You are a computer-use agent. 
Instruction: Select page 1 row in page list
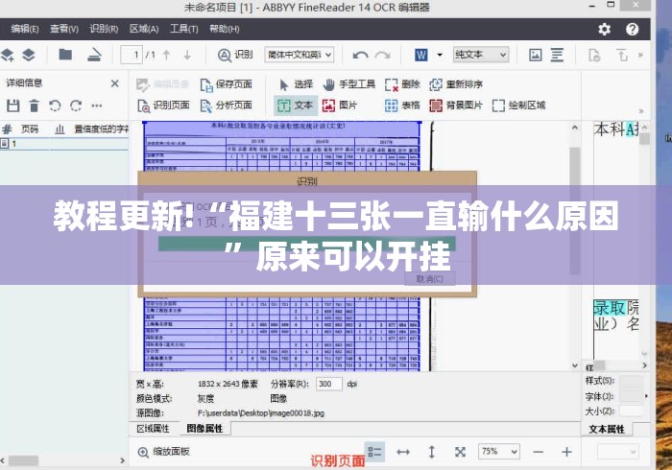point(64,144)
